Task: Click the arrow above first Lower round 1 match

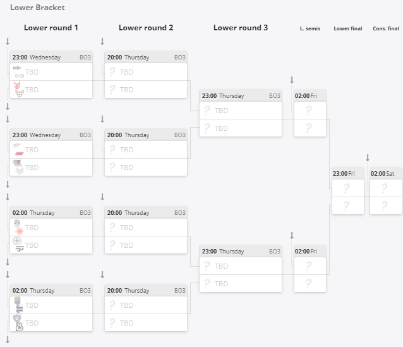Action: pos(8,42)
